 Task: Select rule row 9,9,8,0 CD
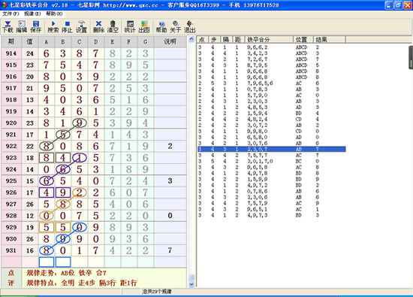(x=272, y=132)
